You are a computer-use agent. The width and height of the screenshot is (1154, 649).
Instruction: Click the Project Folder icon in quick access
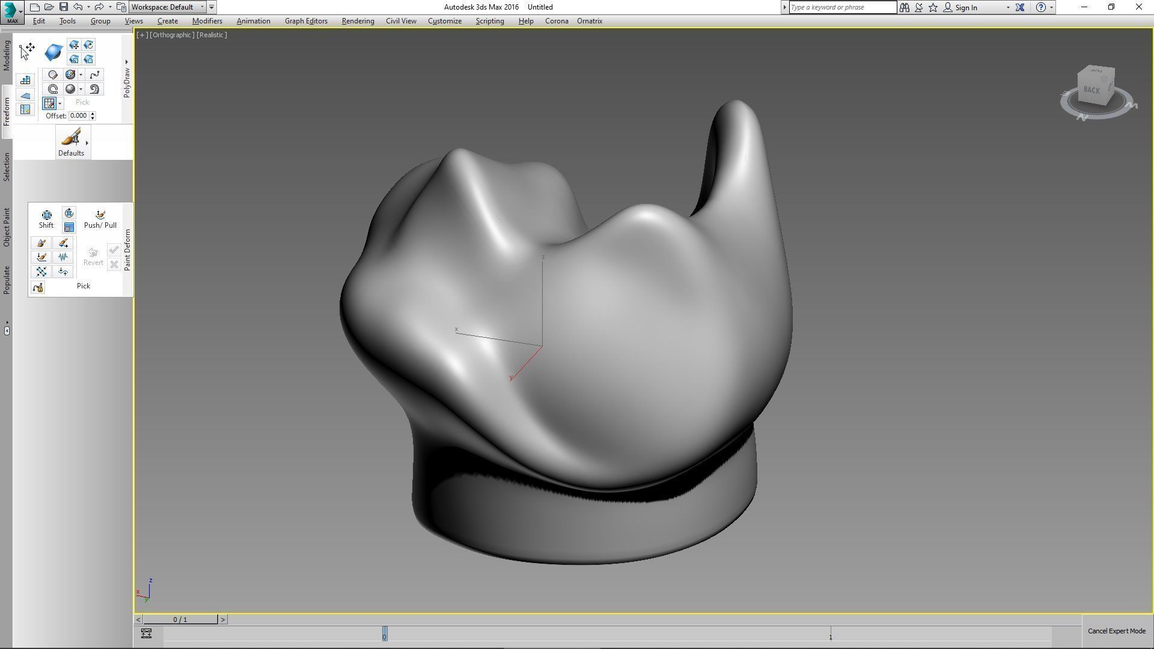coord(121,7)
